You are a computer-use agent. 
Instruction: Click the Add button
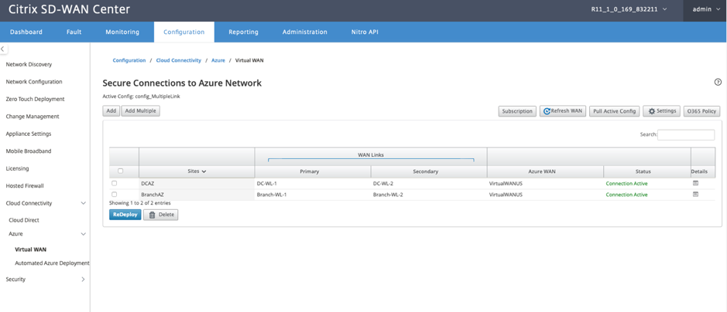[111, 111]
